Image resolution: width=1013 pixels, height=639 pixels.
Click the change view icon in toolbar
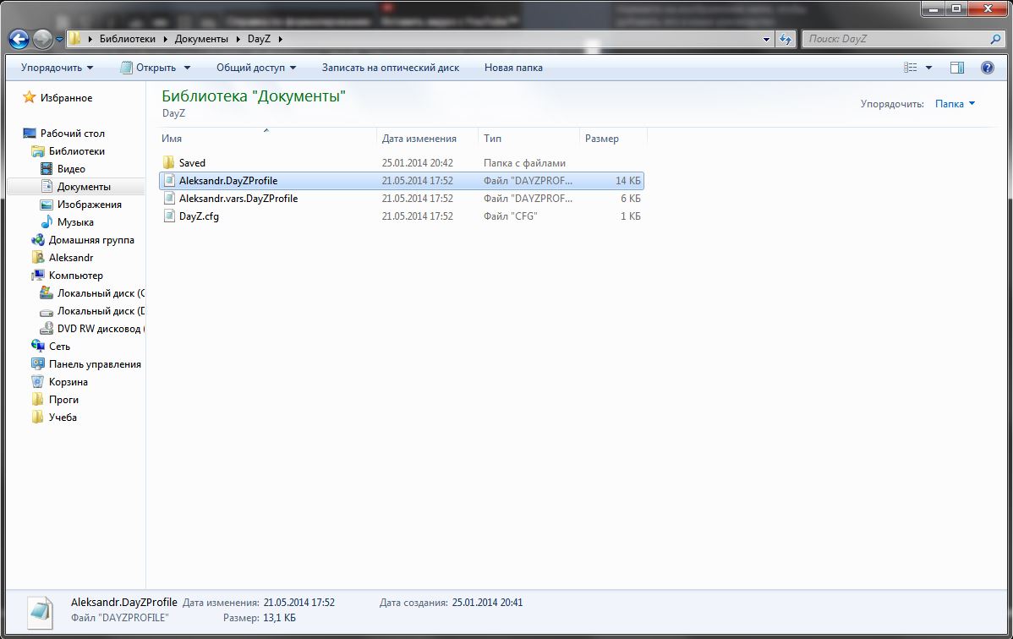point(910,67)
